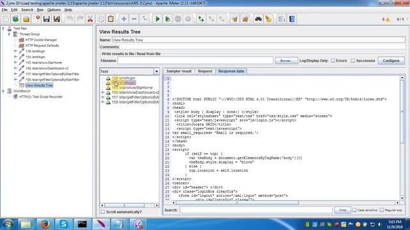
Task: Clear all results with double broom icon
Action: (x=245, y=19)
